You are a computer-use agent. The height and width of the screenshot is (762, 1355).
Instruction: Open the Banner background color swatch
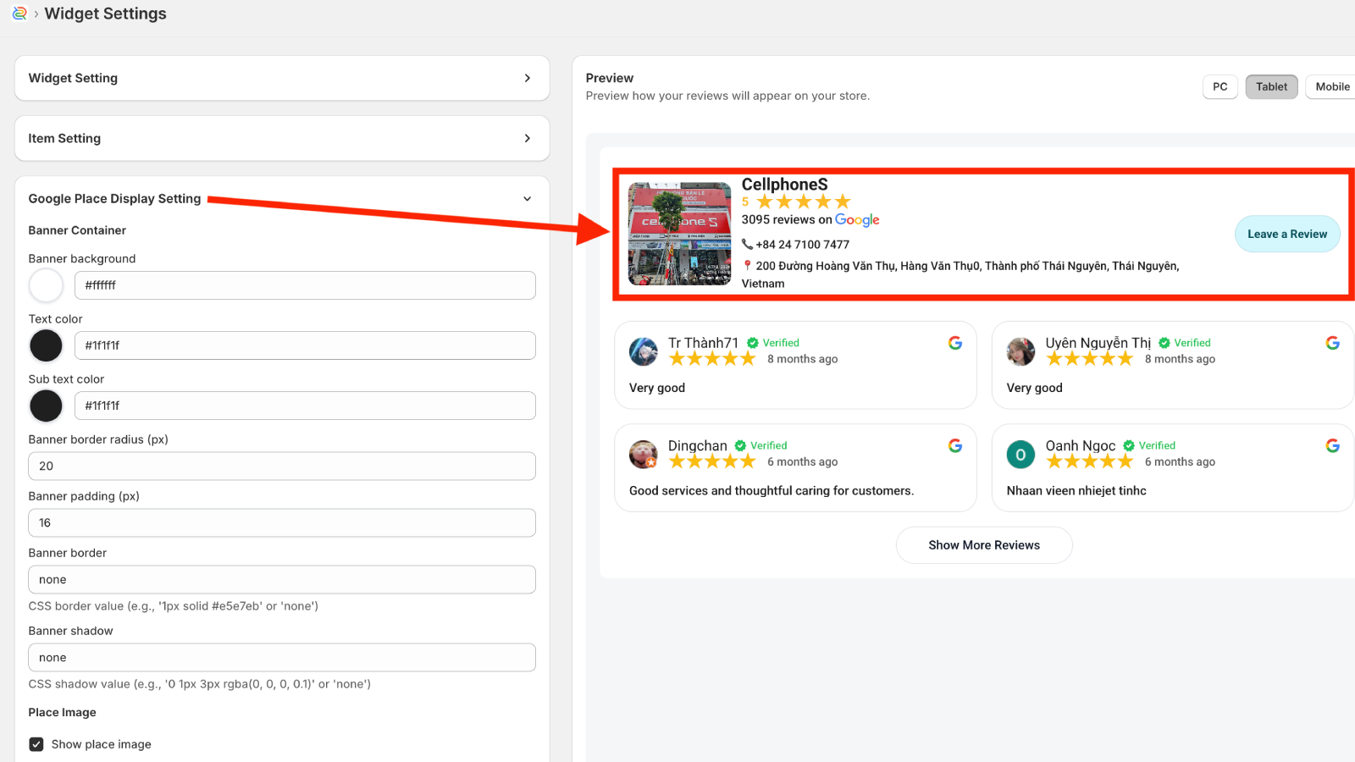pos(46,285)
